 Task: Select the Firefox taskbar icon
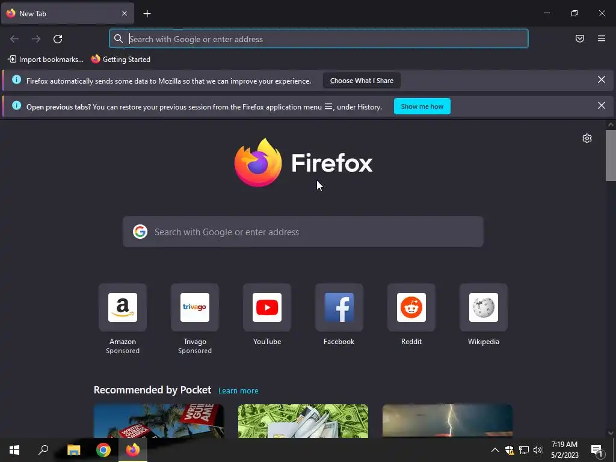tap(133, 450)
